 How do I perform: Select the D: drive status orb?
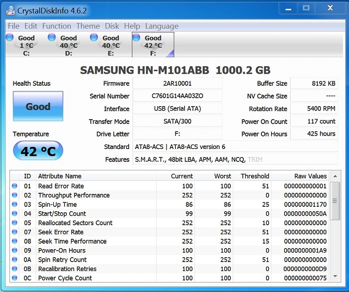coord(52,37)
